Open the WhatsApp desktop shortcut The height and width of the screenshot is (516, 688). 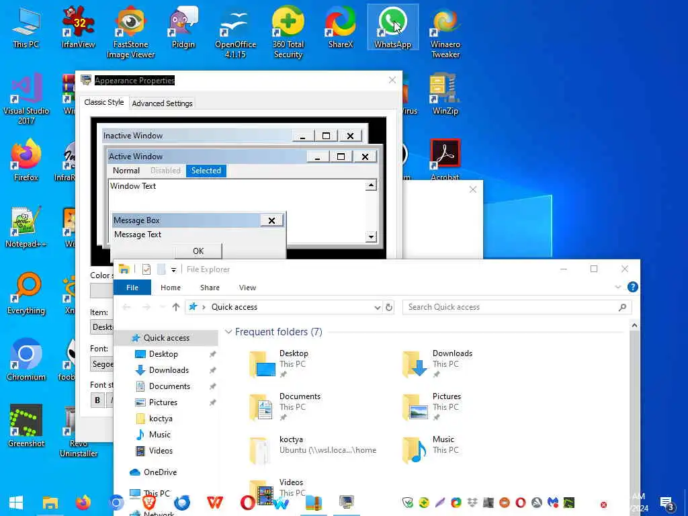392,27
